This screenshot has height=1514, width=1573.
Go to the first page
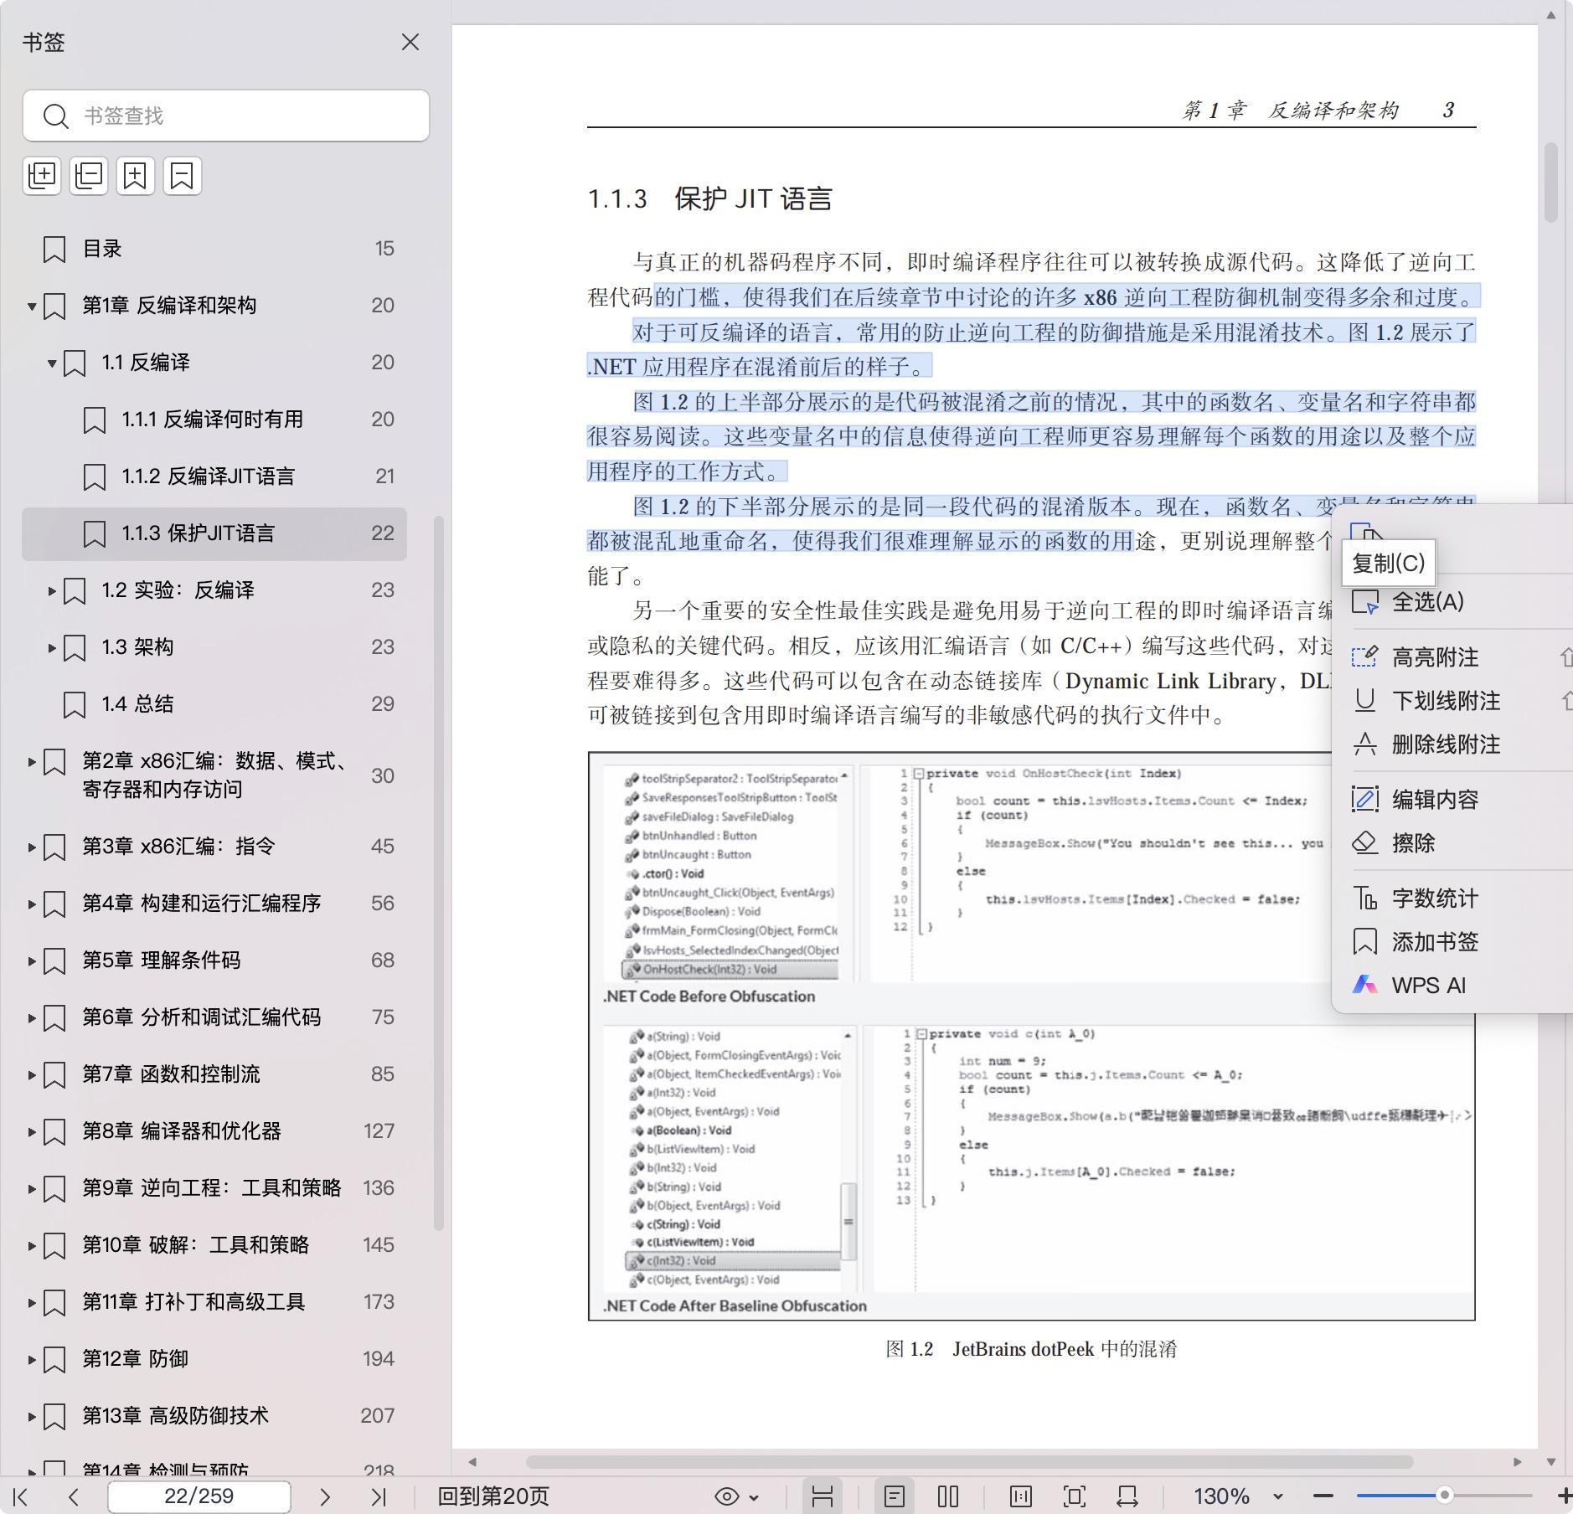21,1496
